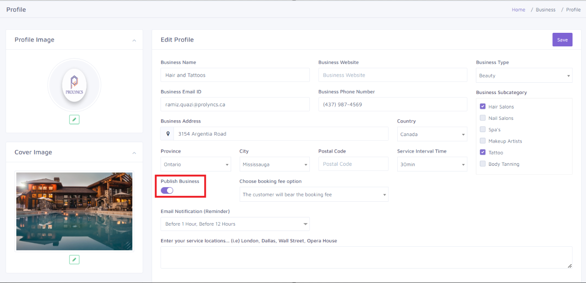The width and height of the screenshot is (586, 283).
Task: Click the Business breadcrumb item
Action: pos(546,10)
